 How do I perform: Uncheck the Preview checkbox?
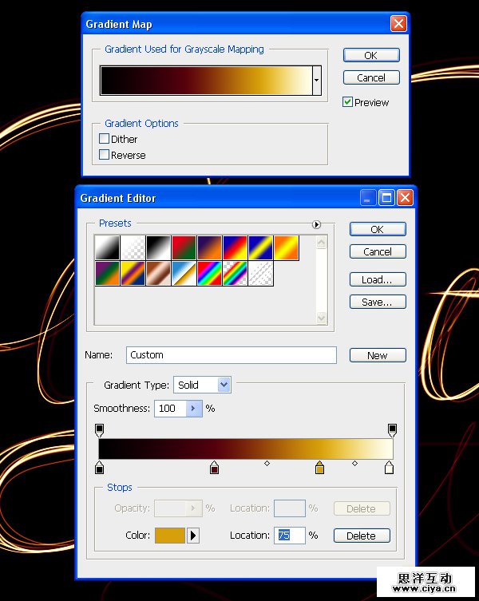point(348,102)
